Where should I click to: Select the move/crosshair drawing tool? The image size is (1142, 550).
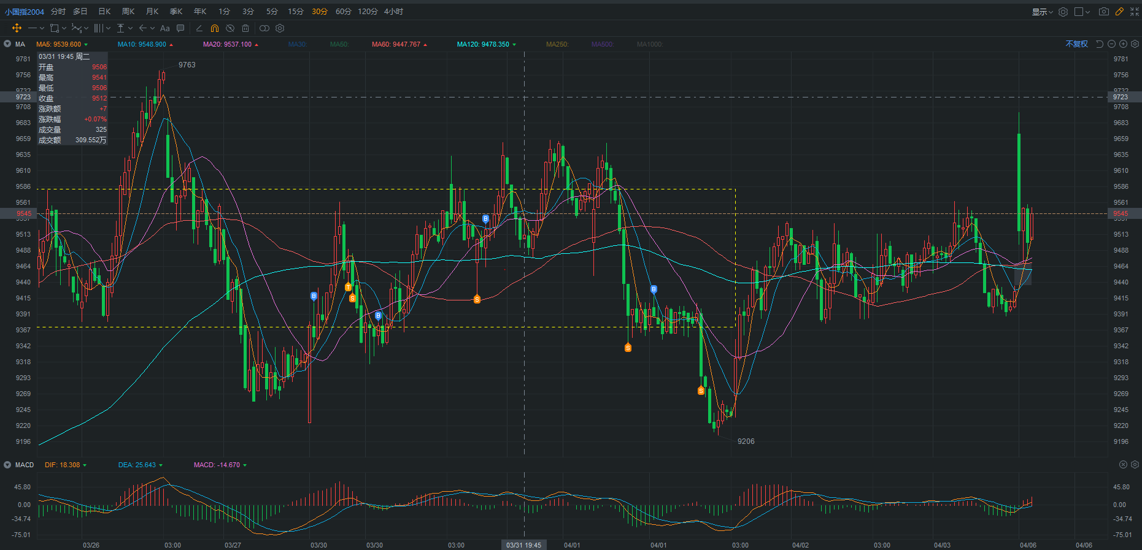(17, 28)
